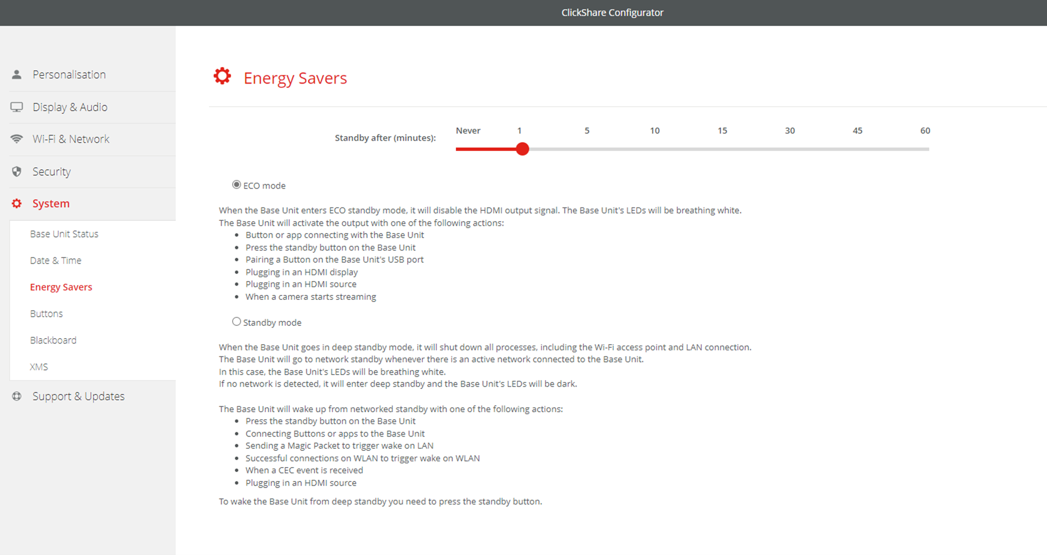Open Date & Time page
This screenshot has height=555, width=1047.
coord(55,261)
